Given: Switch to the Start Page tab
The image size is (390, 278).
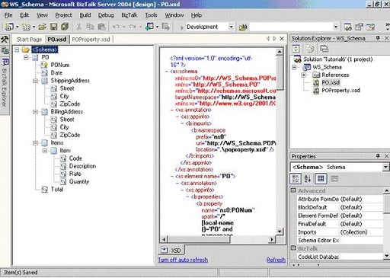Looking at the screenshot, I should pyautogui.click(x=29, y=40).
